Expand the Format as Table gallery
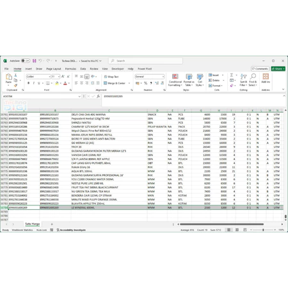Screen dimensions: 288x288 [189, 80]
